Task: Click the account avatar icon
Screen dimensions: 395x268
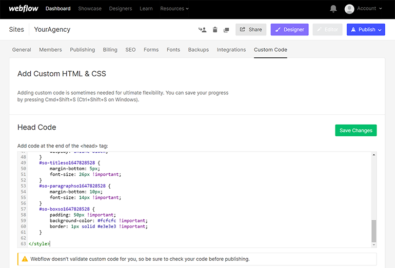Action: [x=349, y=9]
